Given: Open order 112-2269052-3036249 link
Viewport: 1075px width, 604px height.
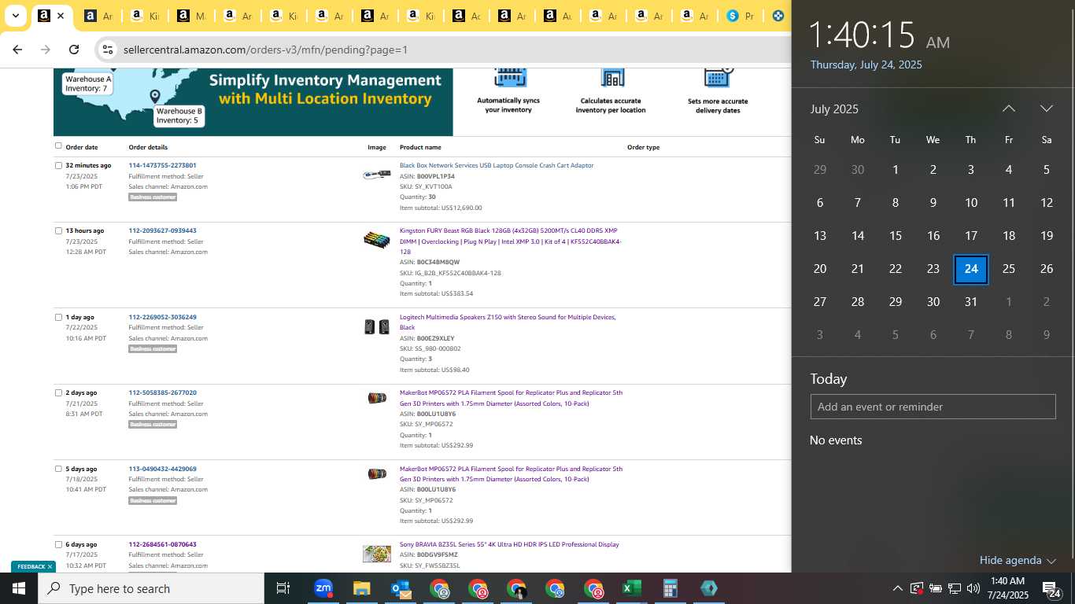Looking at the screenshot, I should (x=162, y=317).
